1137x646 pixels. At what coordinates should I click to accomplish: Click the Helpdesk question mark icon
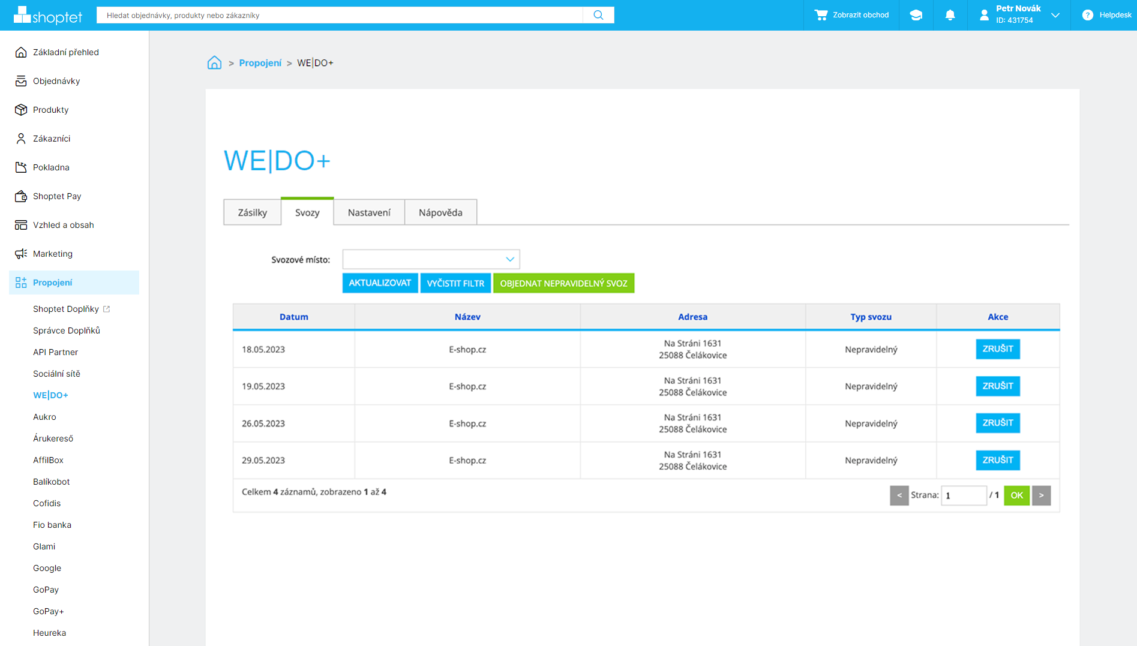coord(1087,15)
